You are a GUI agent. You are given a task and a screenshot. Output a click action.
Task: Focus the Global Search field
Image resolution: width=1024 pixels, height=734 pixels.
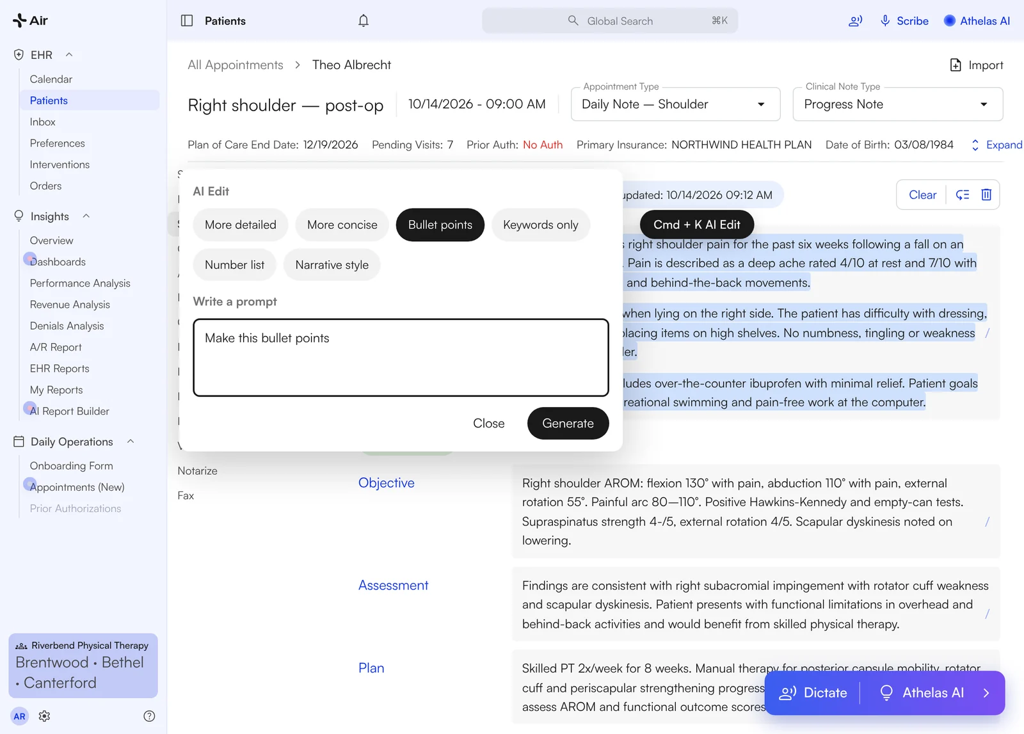point(610,21)
